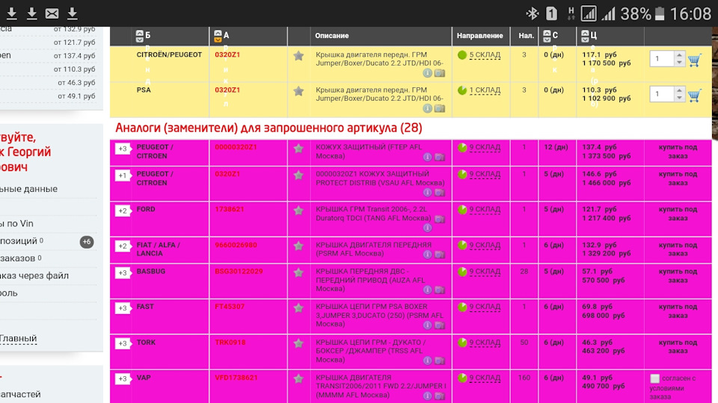Screen dimensions: 718x403
Task: Open '5 СКЛАД' link for CITROËN/PEUGEOT
Action: click(485, 54)
